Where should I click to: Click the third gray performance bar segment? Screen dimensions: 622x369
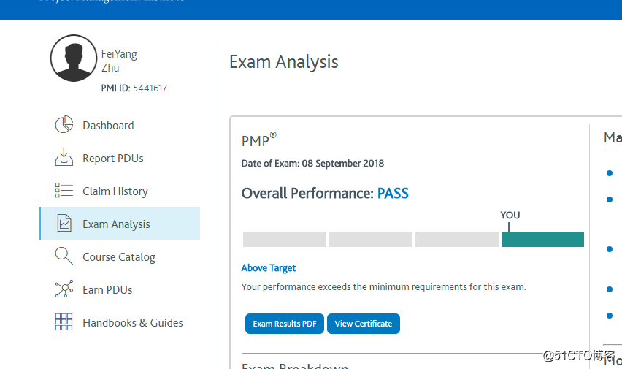pos(457,240)
